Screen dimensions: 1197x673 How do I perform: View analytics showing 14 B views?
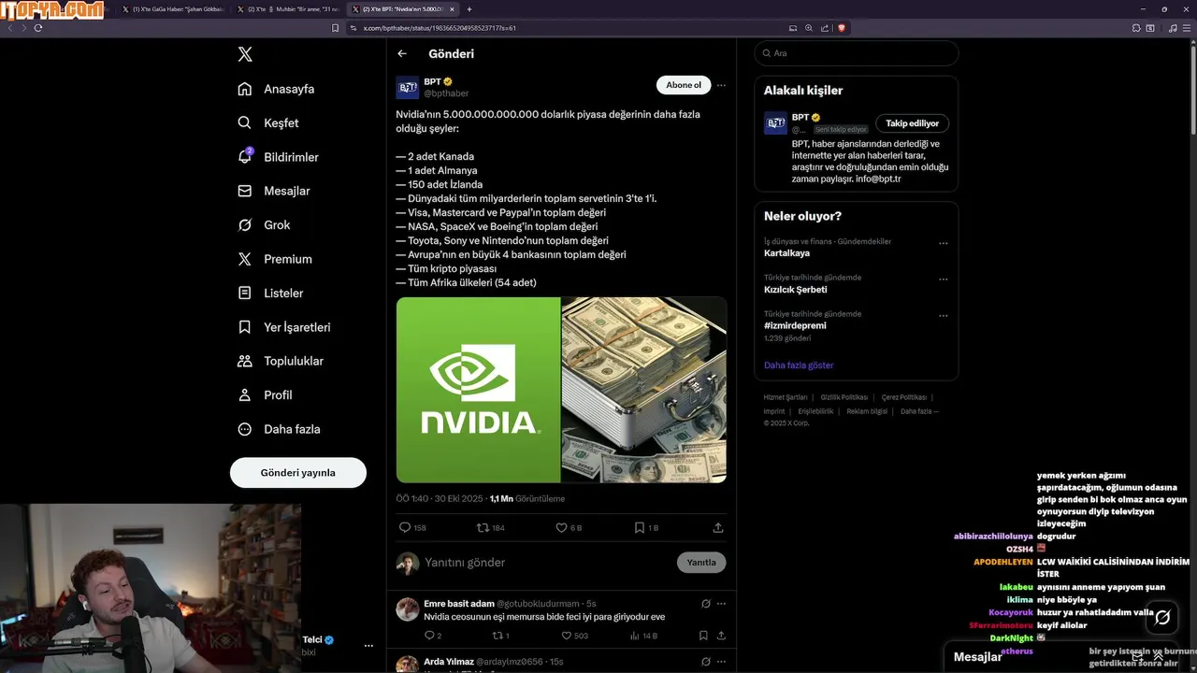(643, 636)
